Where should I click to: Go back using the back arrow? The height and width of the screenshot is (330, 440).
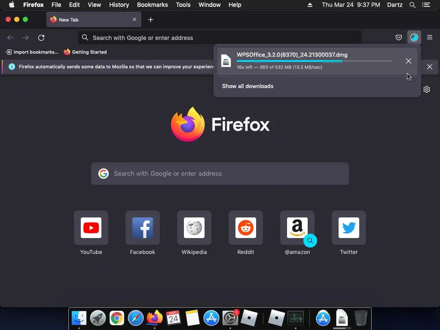(x=10, y=38)
